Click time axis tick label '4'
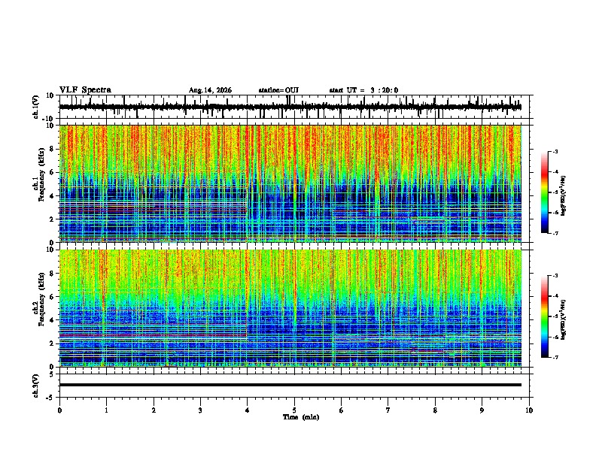 (248, 410)
